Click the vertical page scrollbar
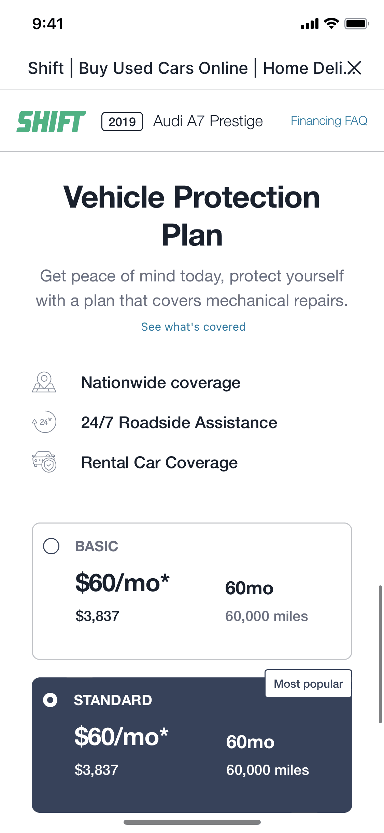 pos(380,654)
